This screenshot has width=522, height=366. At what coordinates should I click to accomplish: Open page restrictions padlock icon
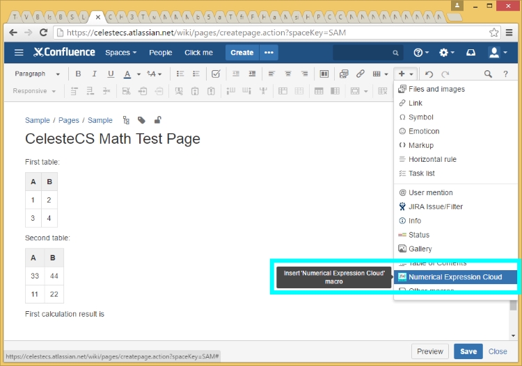pyautogui.click(x=158, y=119)
